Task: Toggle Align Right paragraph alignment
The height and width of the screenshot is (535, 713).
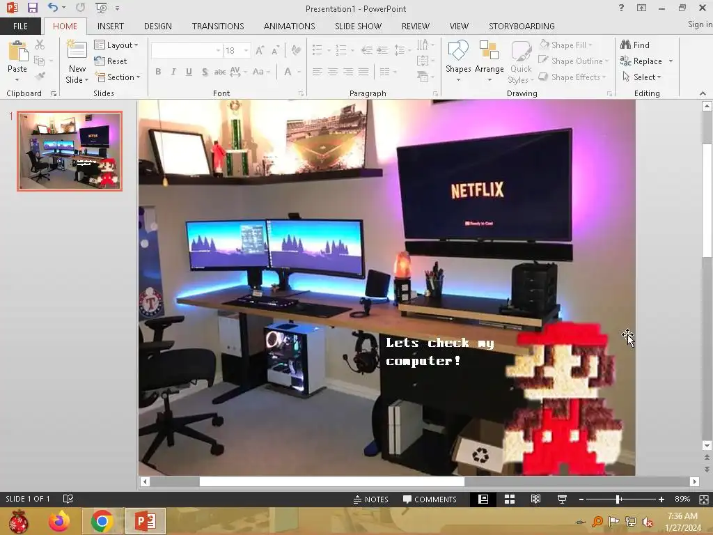Action: pos(348,72)
